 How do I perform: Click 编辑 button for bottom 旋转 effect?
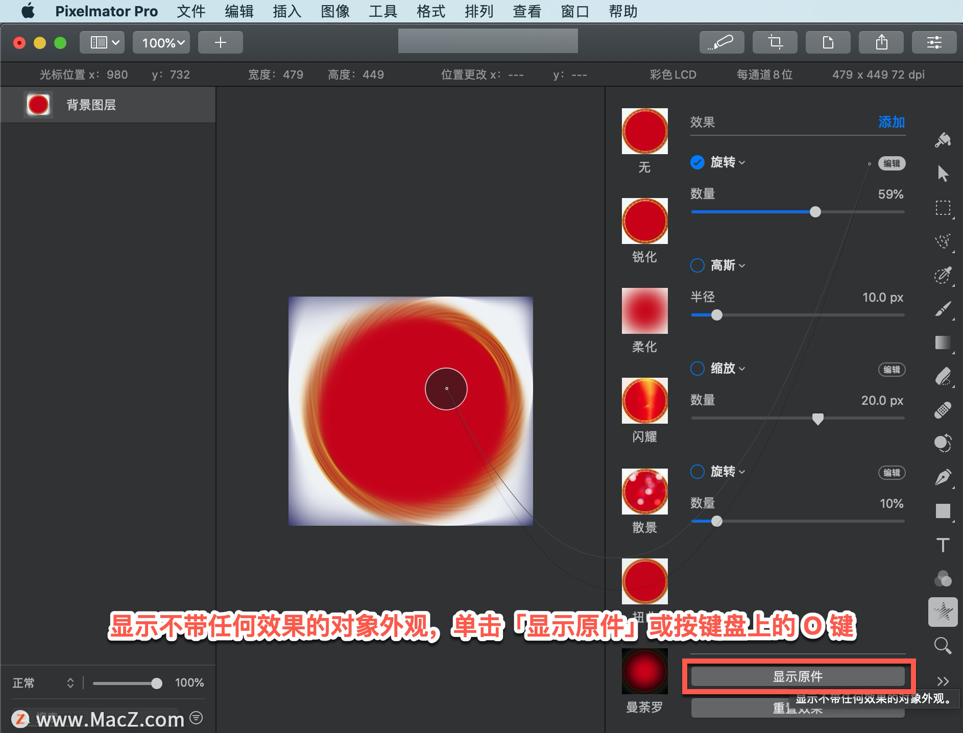(892, 473)
